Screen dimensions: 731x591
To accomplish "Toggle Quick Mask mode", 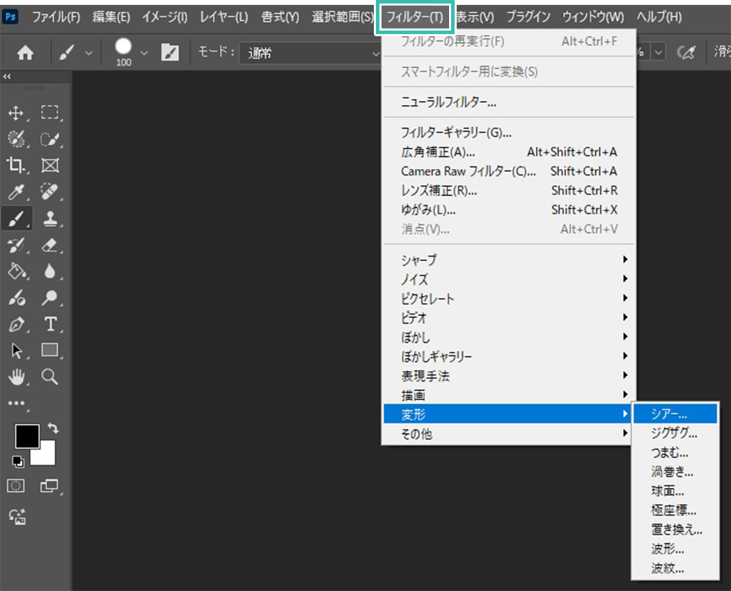I will click(15, 486).
